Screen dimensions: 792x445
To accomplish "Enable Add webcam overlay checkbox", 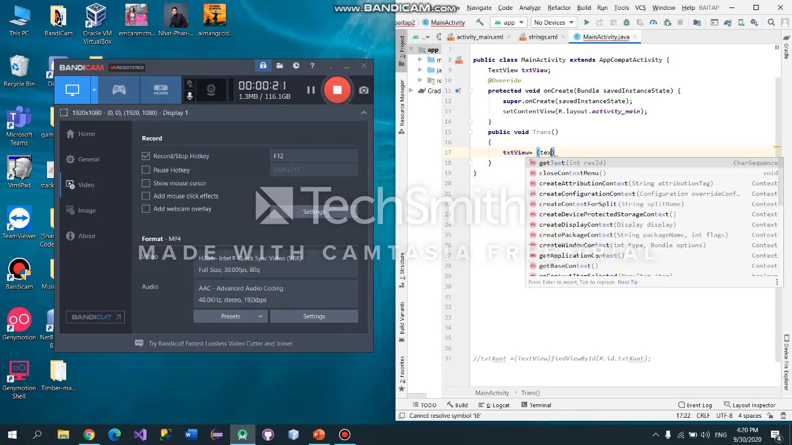I will tap(146, 209).
